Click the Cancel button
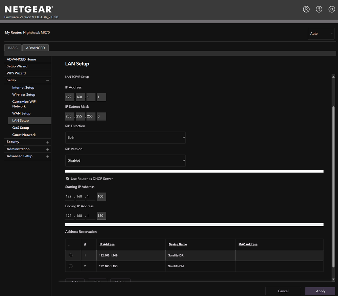Viewport: 338px width, 296px height. click(x=283, y=291)
